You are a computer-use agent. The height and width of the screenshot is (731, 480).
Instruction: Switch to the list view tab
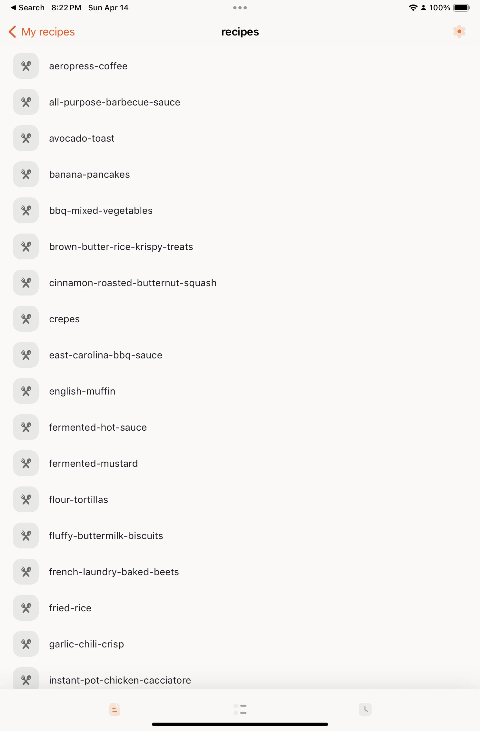[240, 709]
